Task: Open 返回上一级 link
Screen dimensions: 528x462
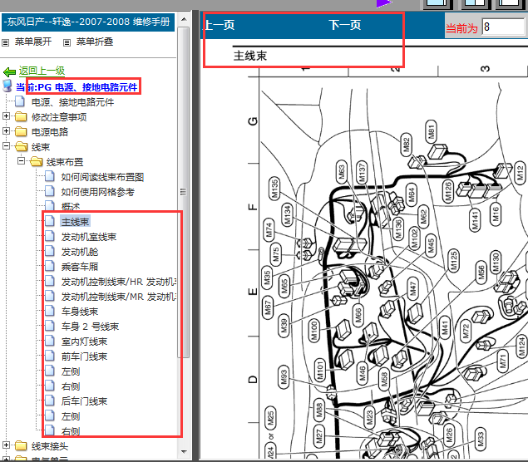Action: (x=42, y=71)
